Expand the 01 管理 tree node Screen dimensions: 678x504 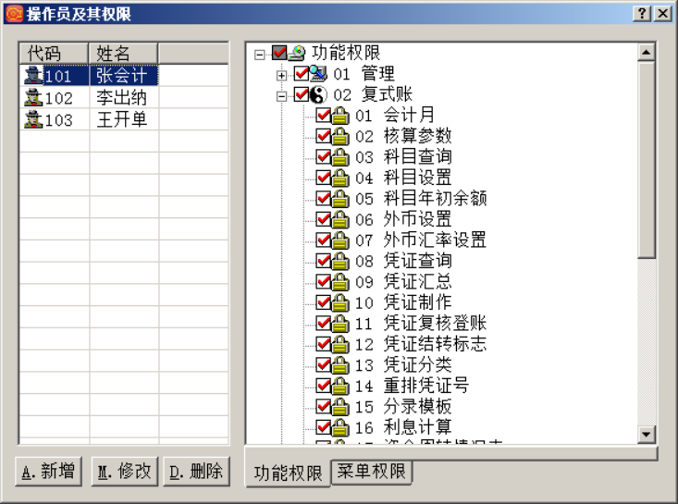[282, 74]
